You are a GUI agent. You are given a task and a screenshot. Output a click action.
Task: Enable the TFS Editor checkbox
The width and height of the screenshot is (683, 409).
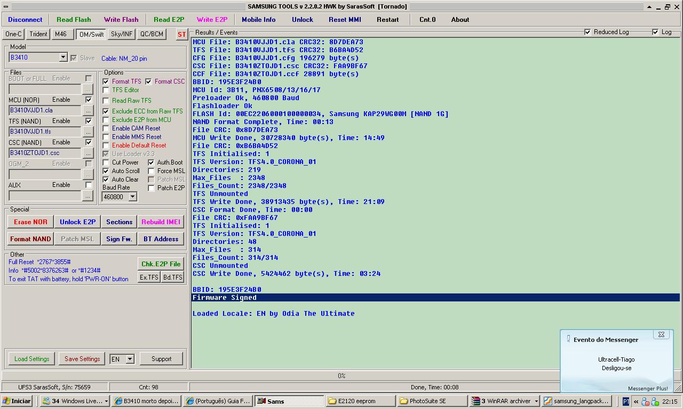[106, 90]
